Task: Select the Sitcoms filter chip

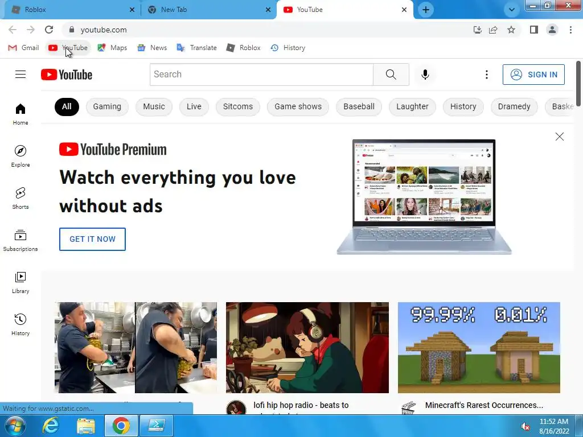Action: coord(238,106)
